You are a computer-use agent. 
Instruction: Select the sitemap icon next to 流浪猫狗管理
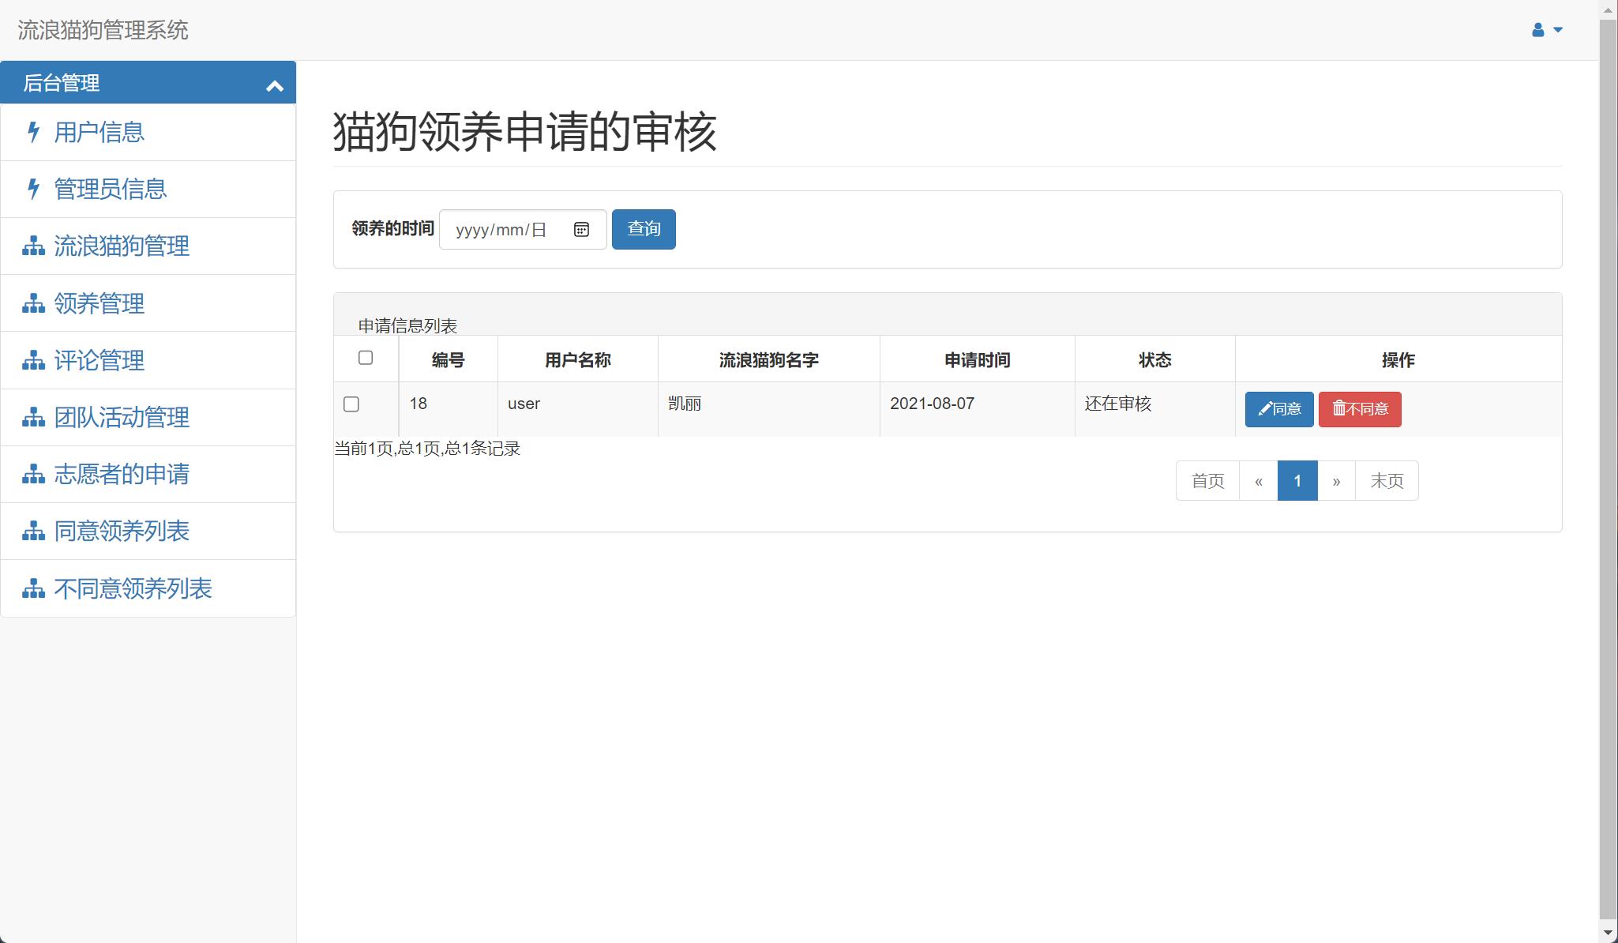click(32, 246)
